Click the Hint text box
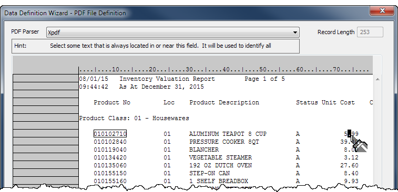 tap(155, 46)
